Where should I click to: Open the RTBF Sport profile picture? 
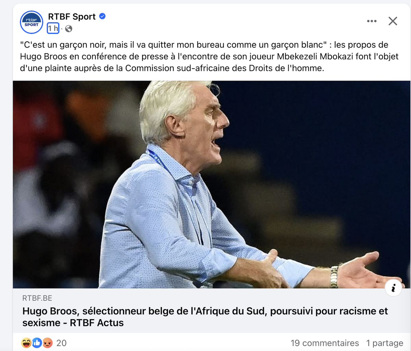(x=32, y=22)
